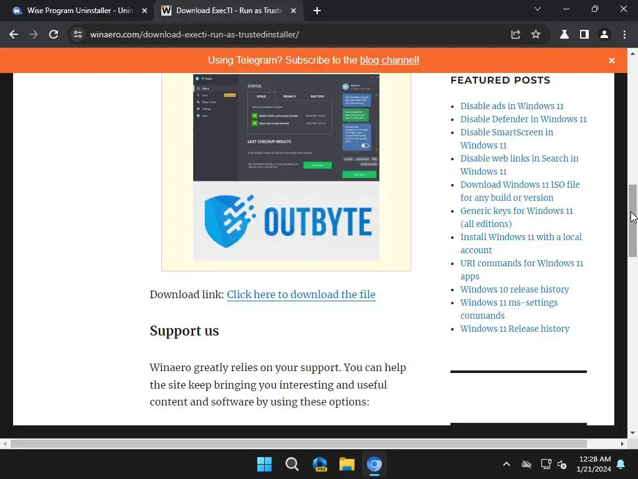Open network display tray icon
The height and width of the screenshot is (479, 638).
click(546, 464)
